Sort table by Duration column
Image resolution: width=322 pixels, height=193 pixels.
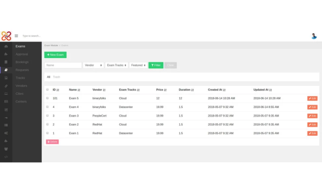click(186, 90)
